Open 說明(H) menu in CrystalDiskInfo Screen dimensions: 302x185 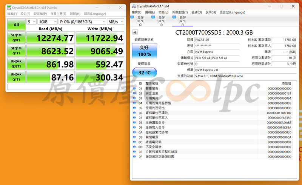point(211,12)
